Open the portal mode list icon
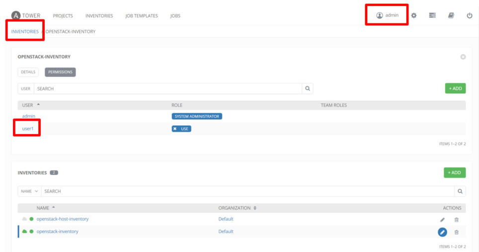Viewport: 479px width, 252px height. click(x=432, y=15)
